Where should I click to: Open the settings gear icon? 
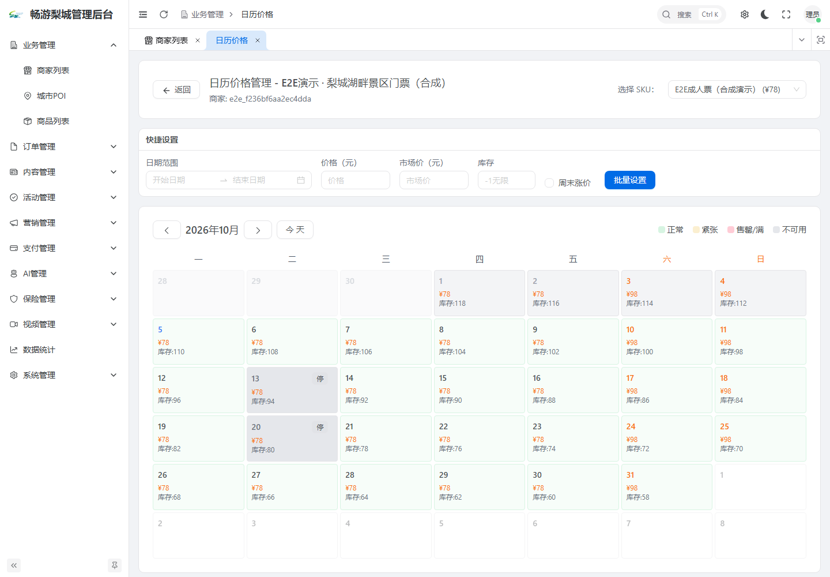coord(745,14)
